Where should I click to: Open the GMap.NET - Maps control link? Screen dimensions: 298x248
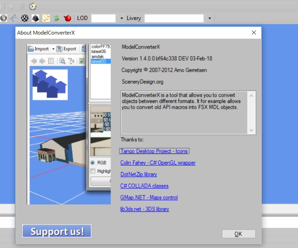(149, 197)
